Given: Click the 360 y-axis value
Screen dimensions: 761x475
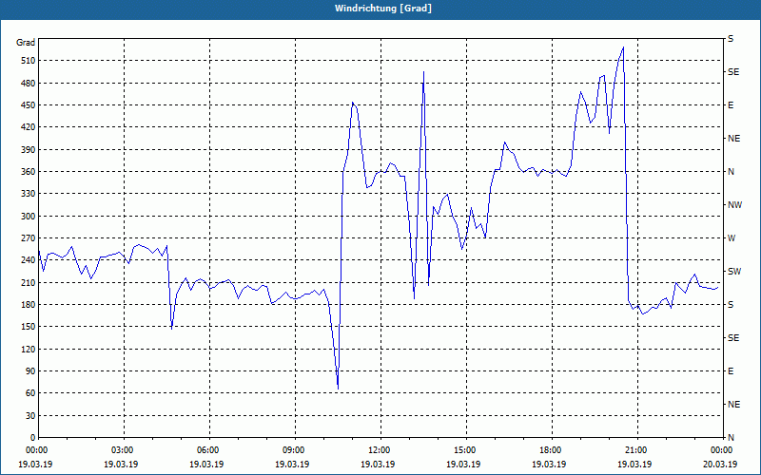Looking at the screenshot, I should 29,172.
